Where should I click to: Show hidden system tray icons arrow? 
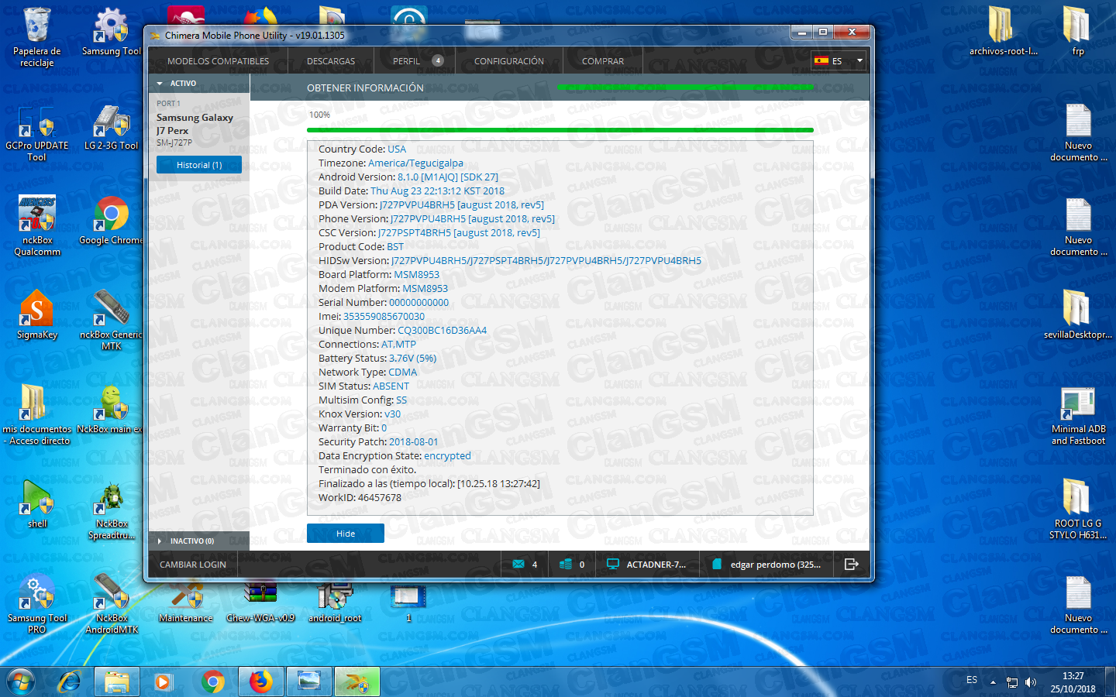coord(993,682)
